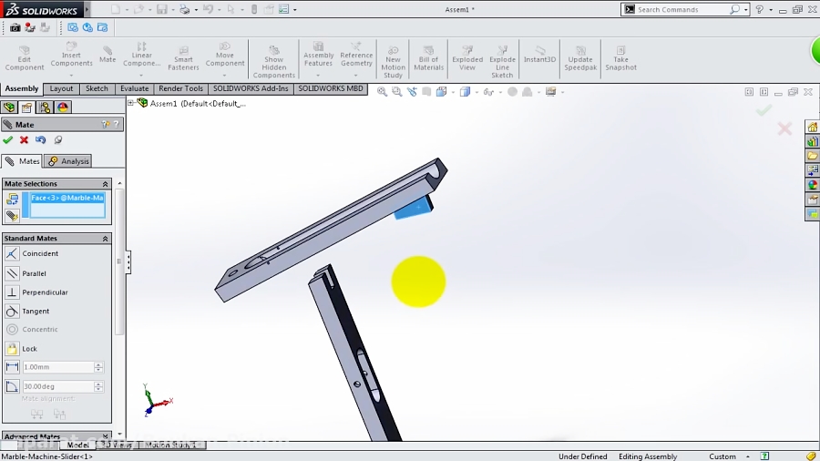Click into distance value 1.00mm field
This screenshot has height=461, width=820.
58,367
